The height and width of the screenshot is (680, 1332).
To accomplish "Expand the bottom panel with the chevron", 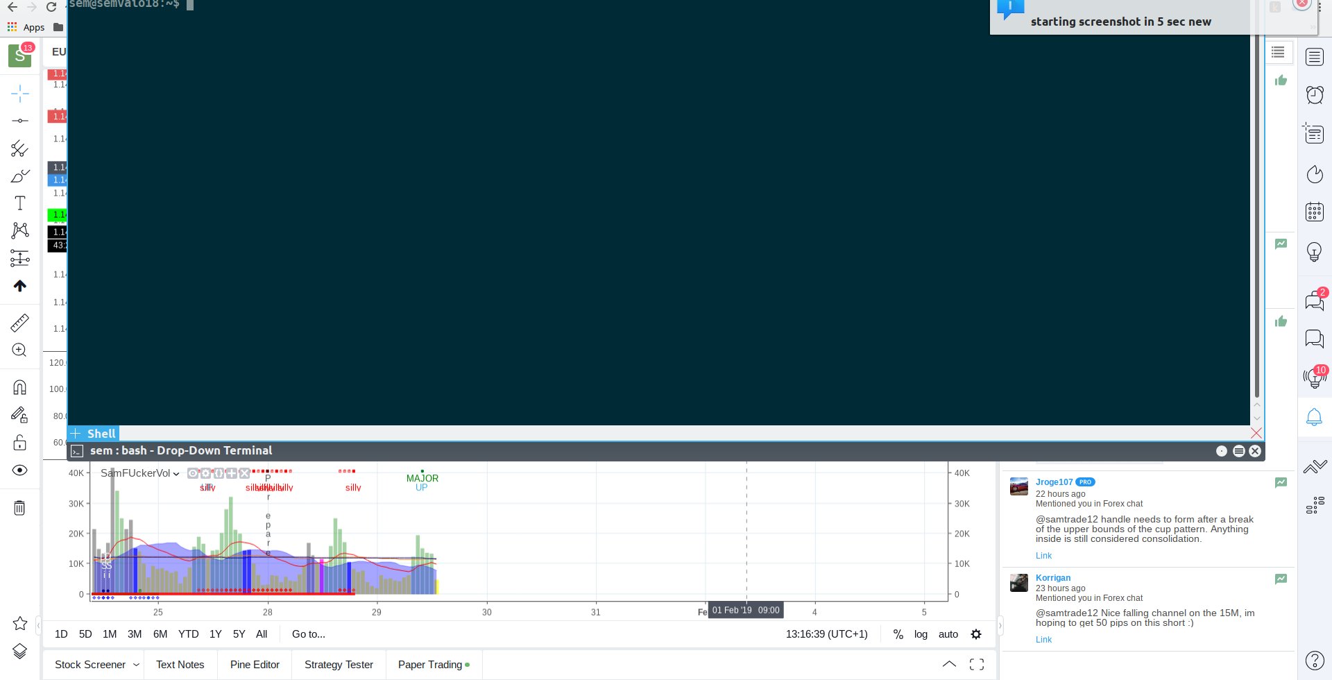I will click(949, 664).
